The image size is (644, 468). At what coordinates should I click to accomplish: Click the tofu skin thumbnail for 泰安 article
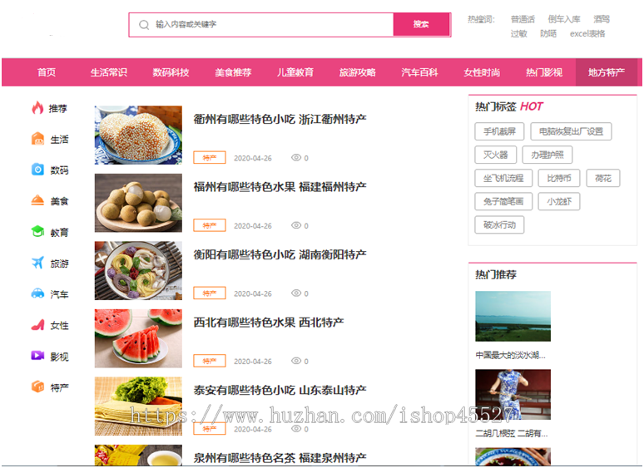click(x=138, y=406)
